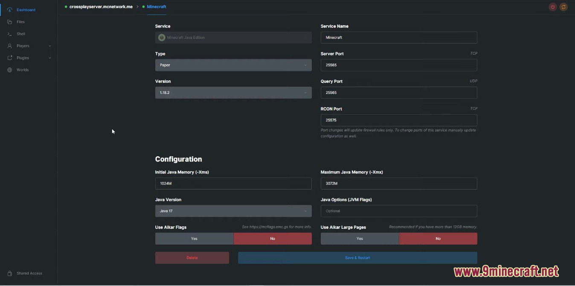
Task: Set Use Aikar Flags to No
Action: pyautogui.click(x=273, y=239)
